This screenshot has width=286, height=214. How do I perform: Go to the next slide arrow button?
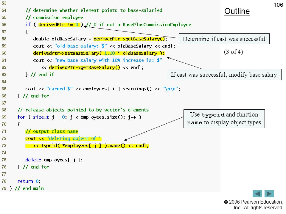point(269,193)
